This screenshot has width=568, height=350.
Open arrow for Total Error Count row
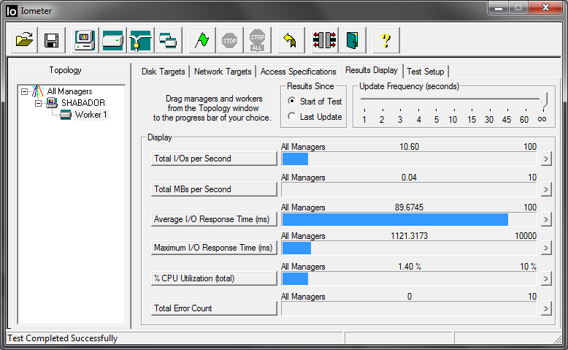click(546, 308)
